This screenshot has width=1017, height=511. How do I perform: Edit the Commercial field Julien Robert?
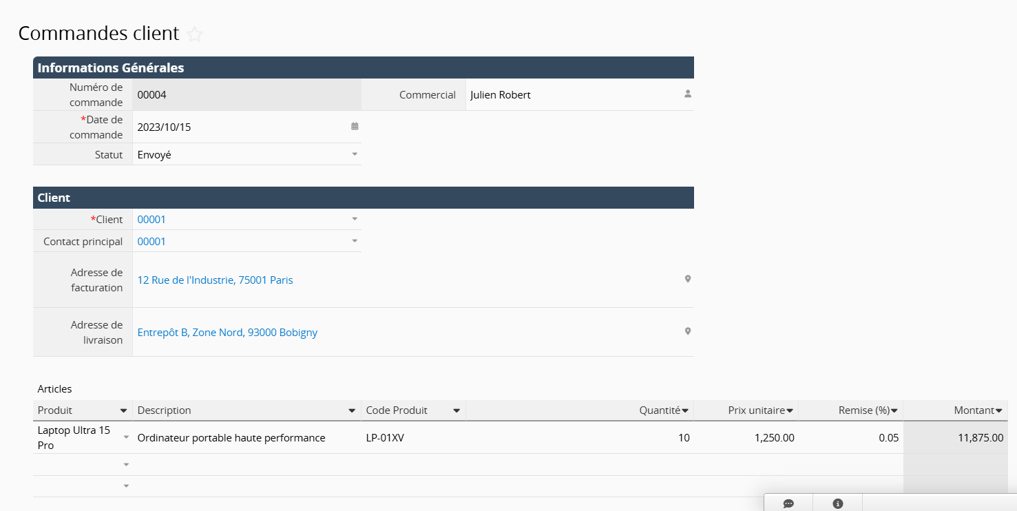click(x=501, y=95)
